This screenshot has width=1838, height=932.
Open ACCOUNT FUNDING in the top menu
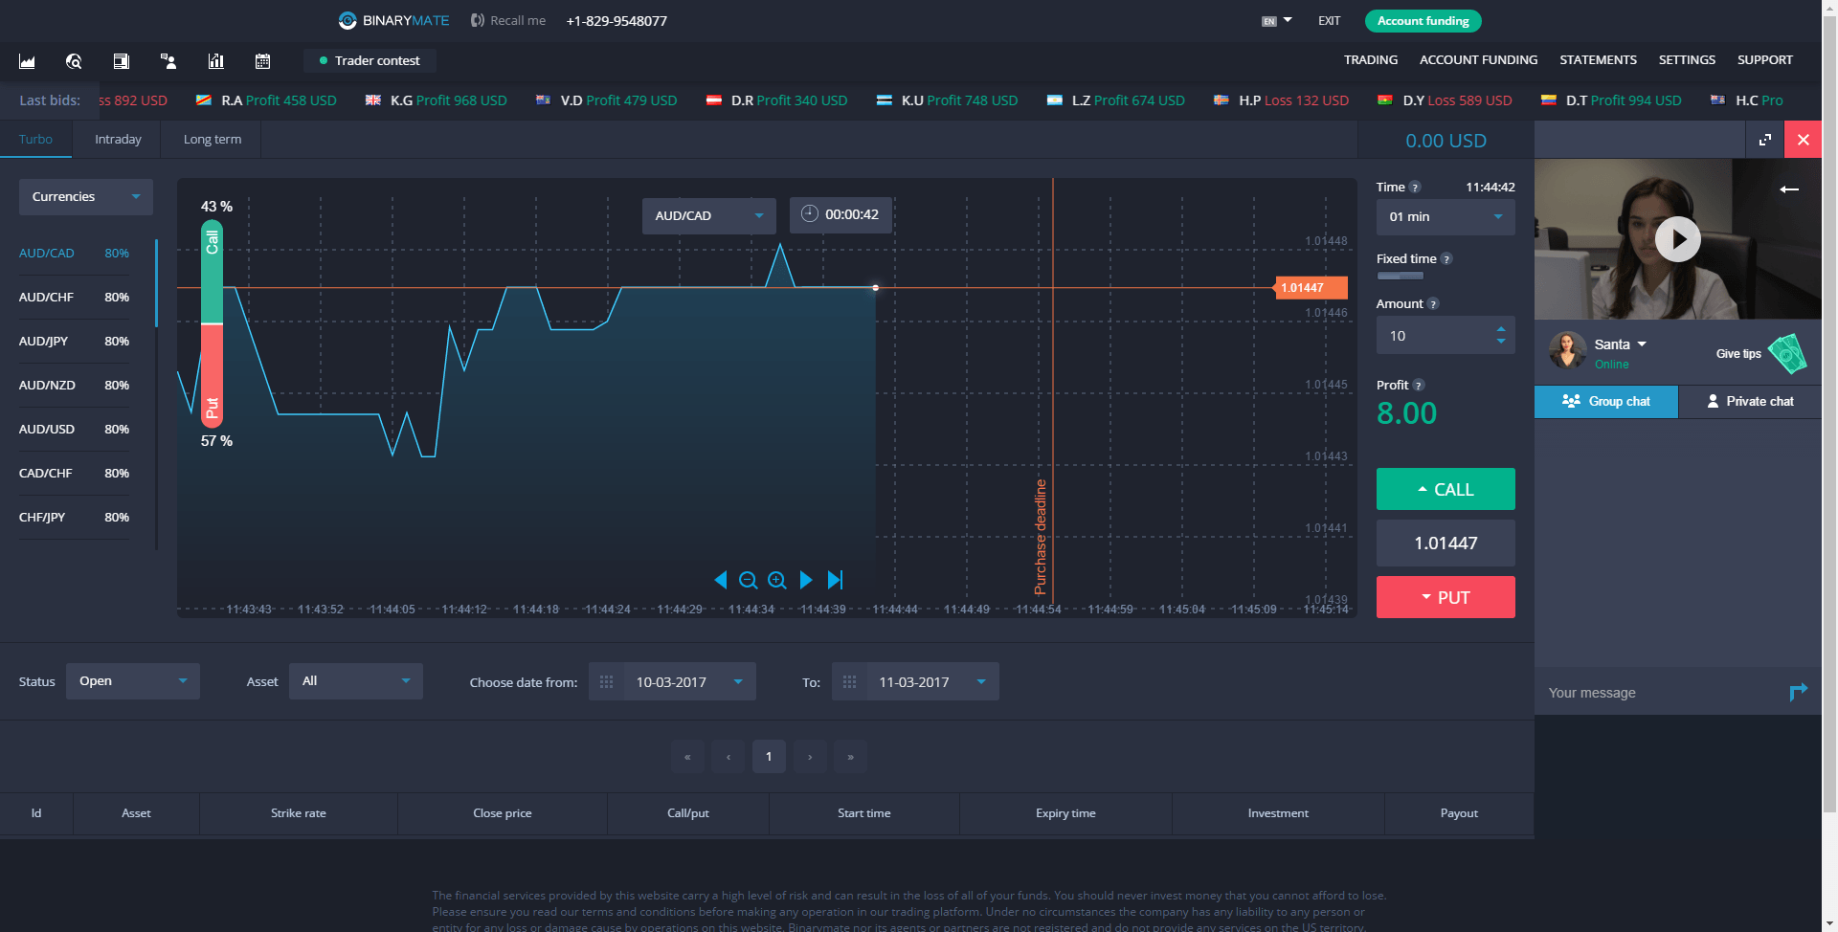click(x=1478, y=60)
